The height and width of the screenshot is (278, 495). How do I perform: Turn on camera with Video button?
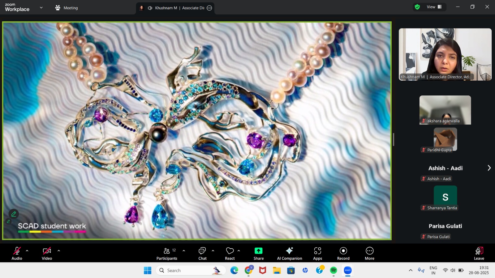point(47,253)
